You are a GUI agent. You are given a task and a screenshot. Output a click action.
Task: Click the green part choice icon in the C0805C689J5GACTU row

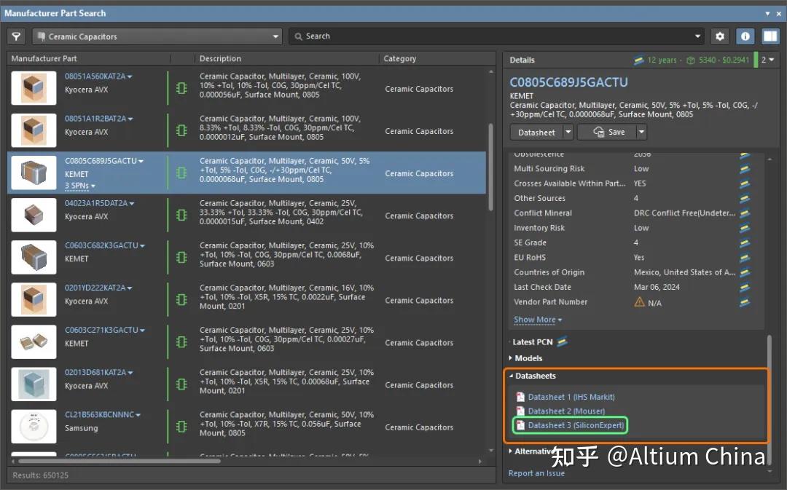coord(180,173)
